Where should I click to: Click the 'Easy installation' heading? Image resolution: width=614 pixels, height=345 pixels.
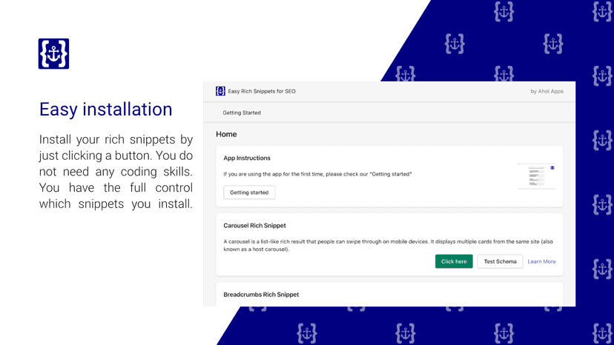click(x=106, y=109)
